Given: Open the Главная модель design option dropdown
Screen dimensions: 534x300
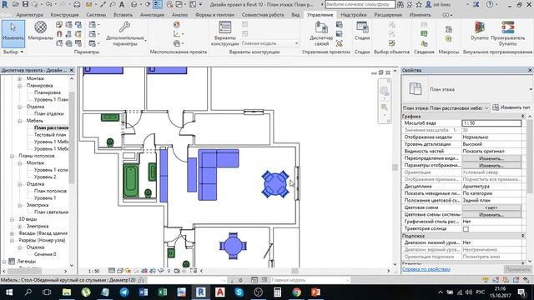Looking at the screenshot, I should 270,43.
